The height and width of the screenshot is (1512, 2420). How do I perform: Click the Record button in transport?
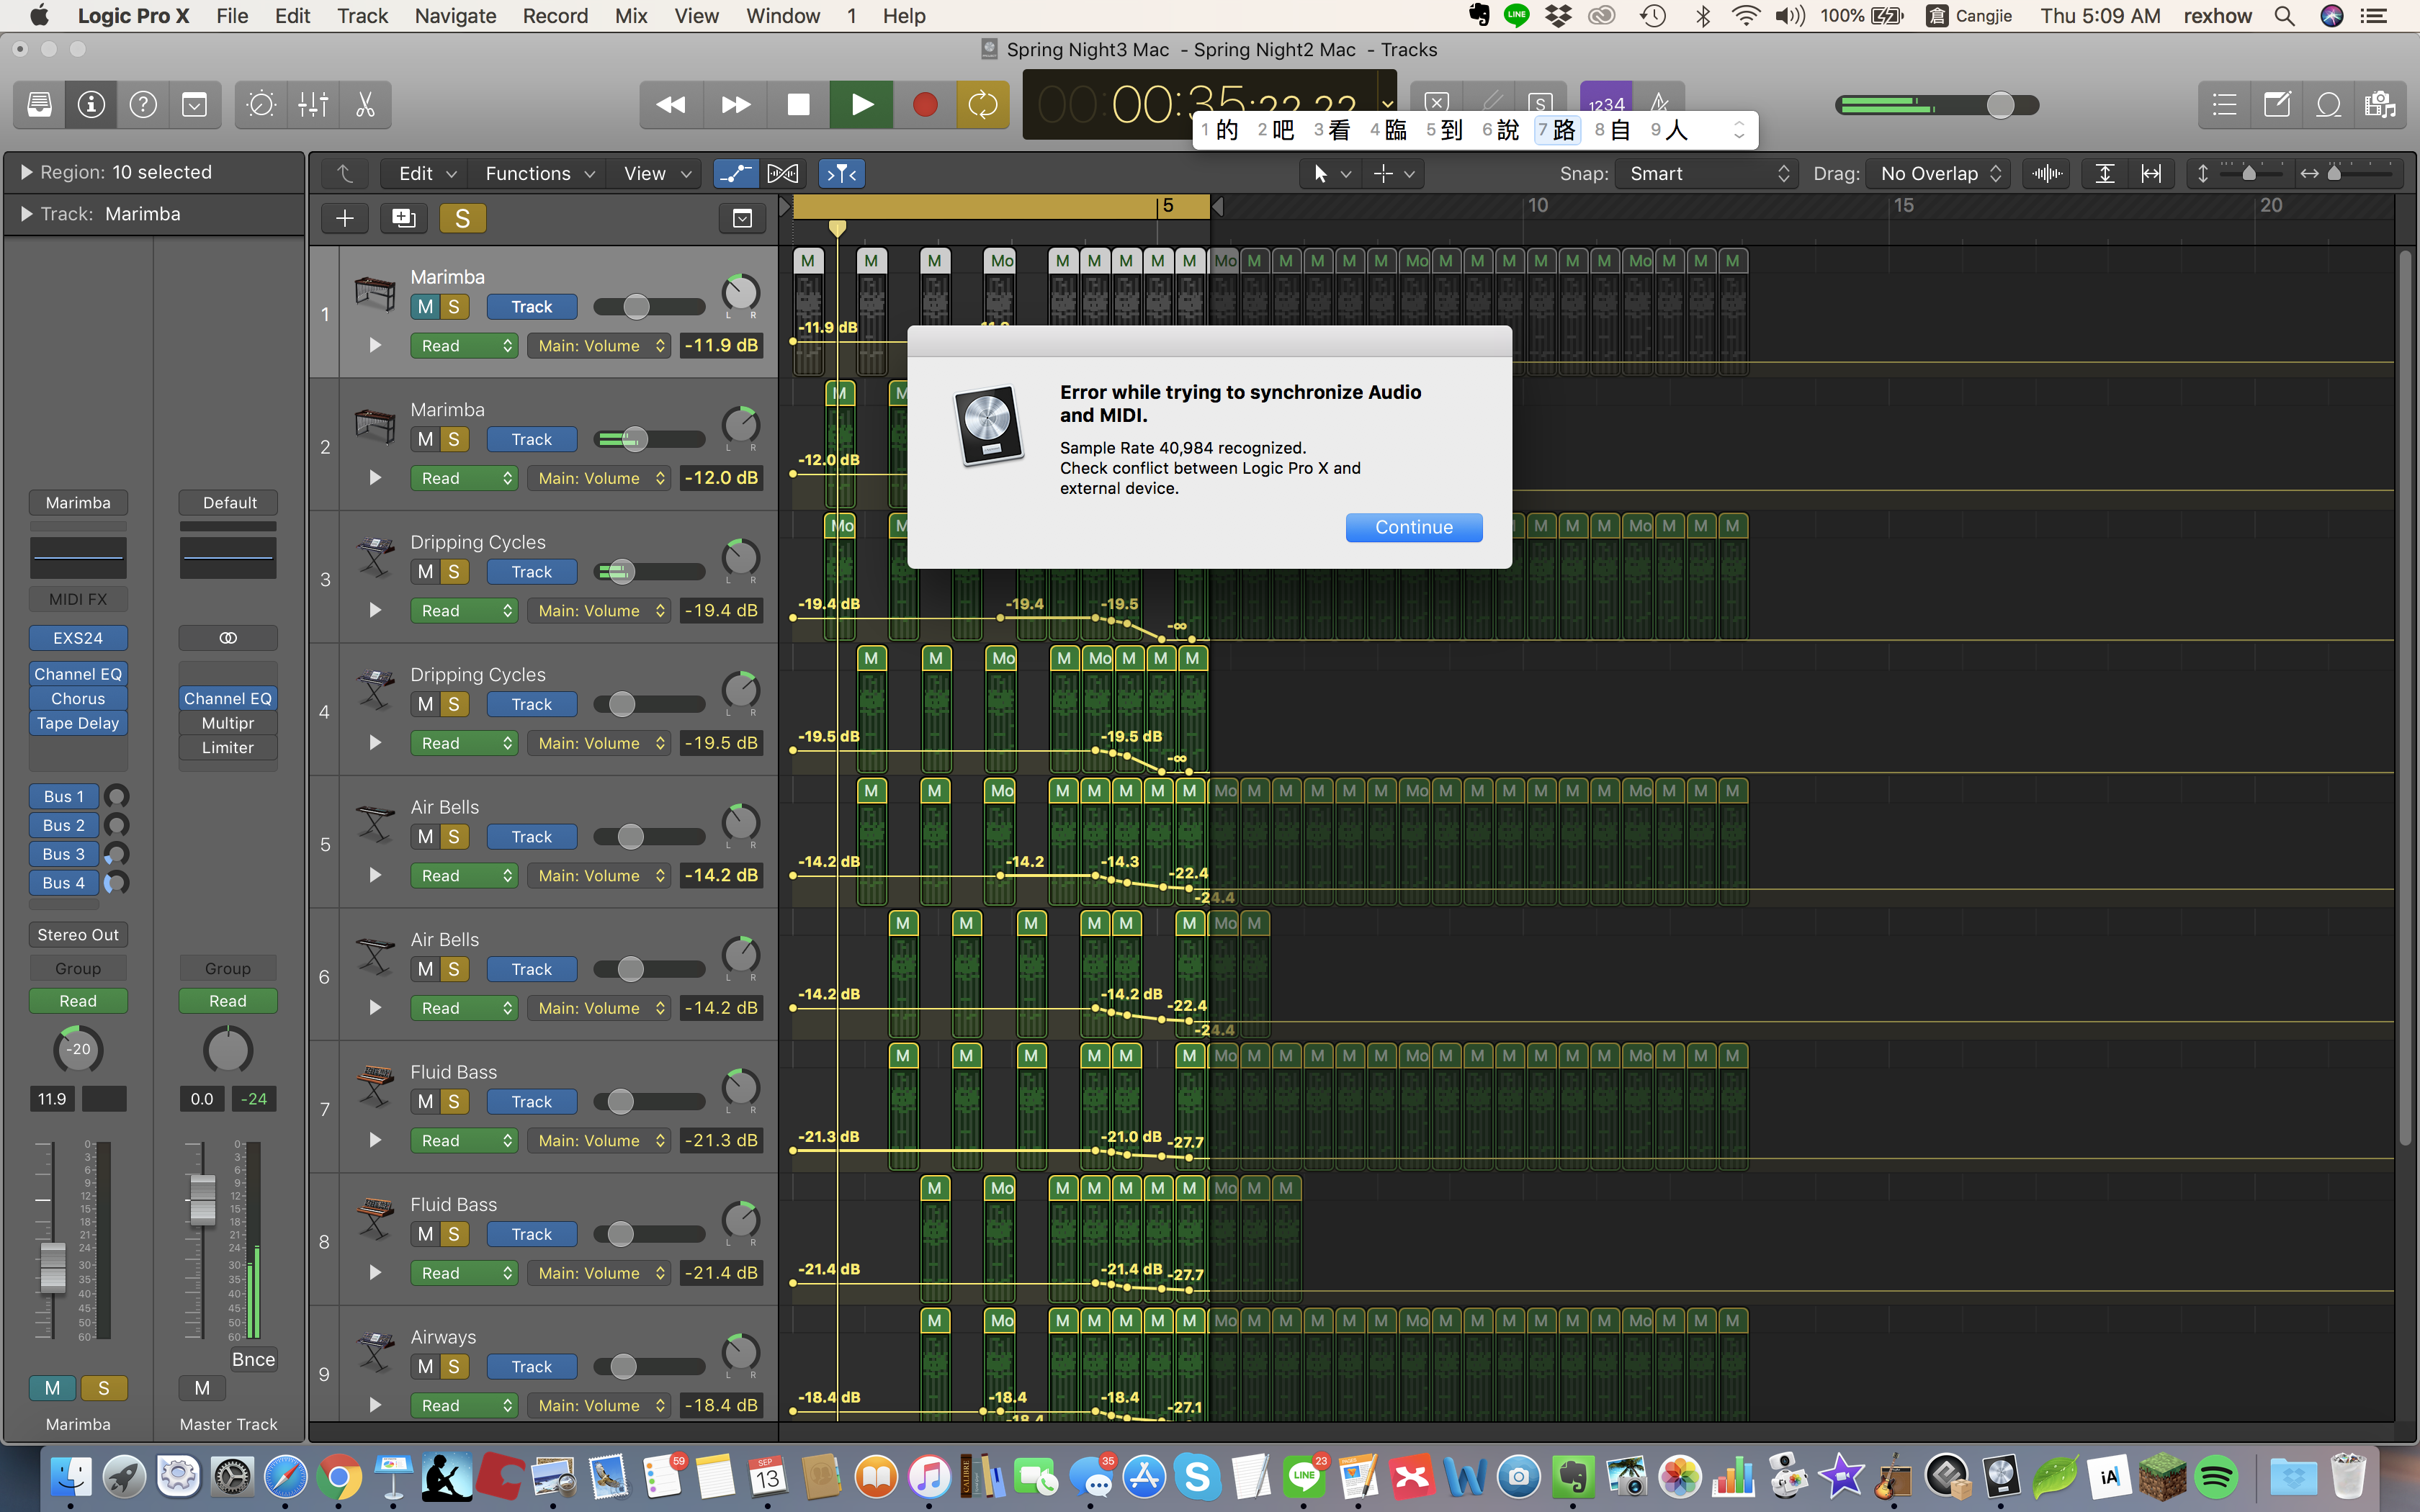point(925,105)
